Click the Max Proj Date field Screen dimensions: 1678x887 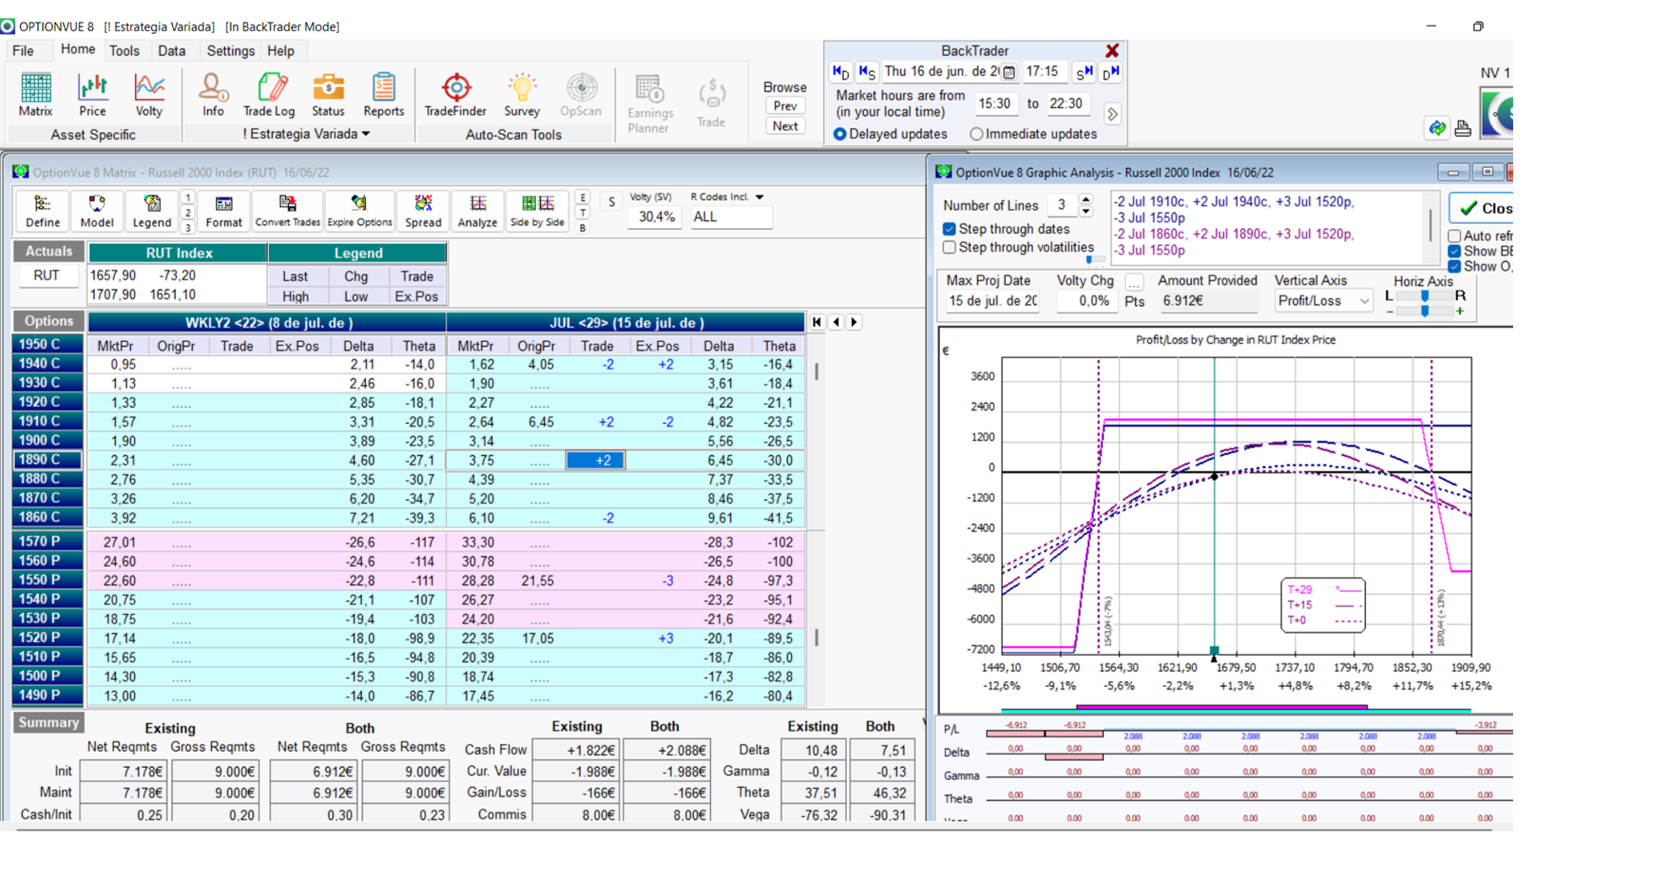(x=992, y=301)
